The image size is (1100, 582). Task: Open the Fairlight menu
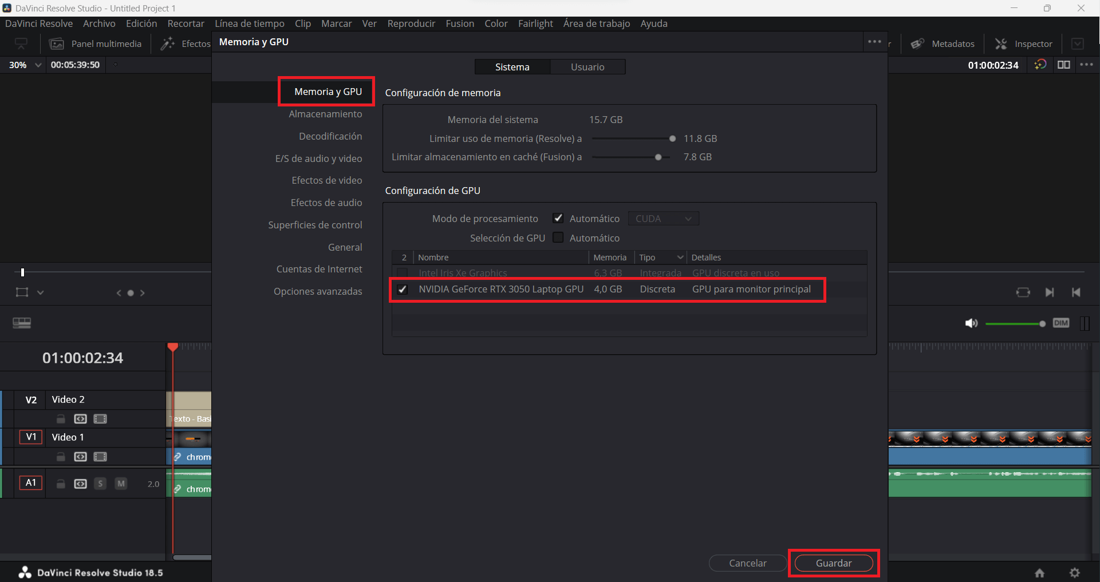click(535, 23)
